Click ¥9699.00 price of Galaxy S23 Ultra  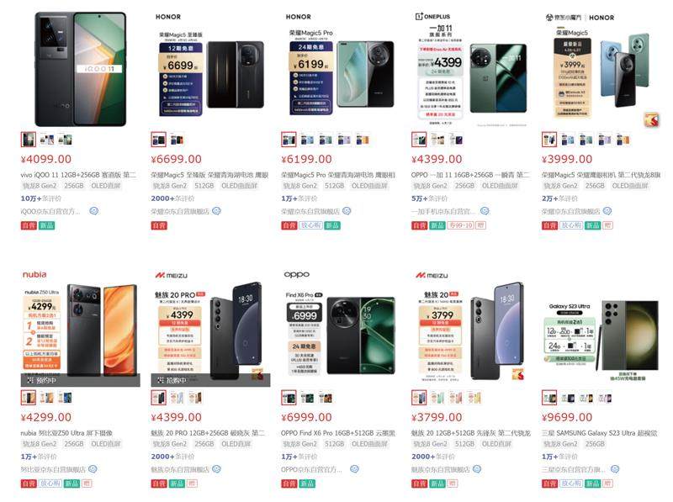[567, 417]
